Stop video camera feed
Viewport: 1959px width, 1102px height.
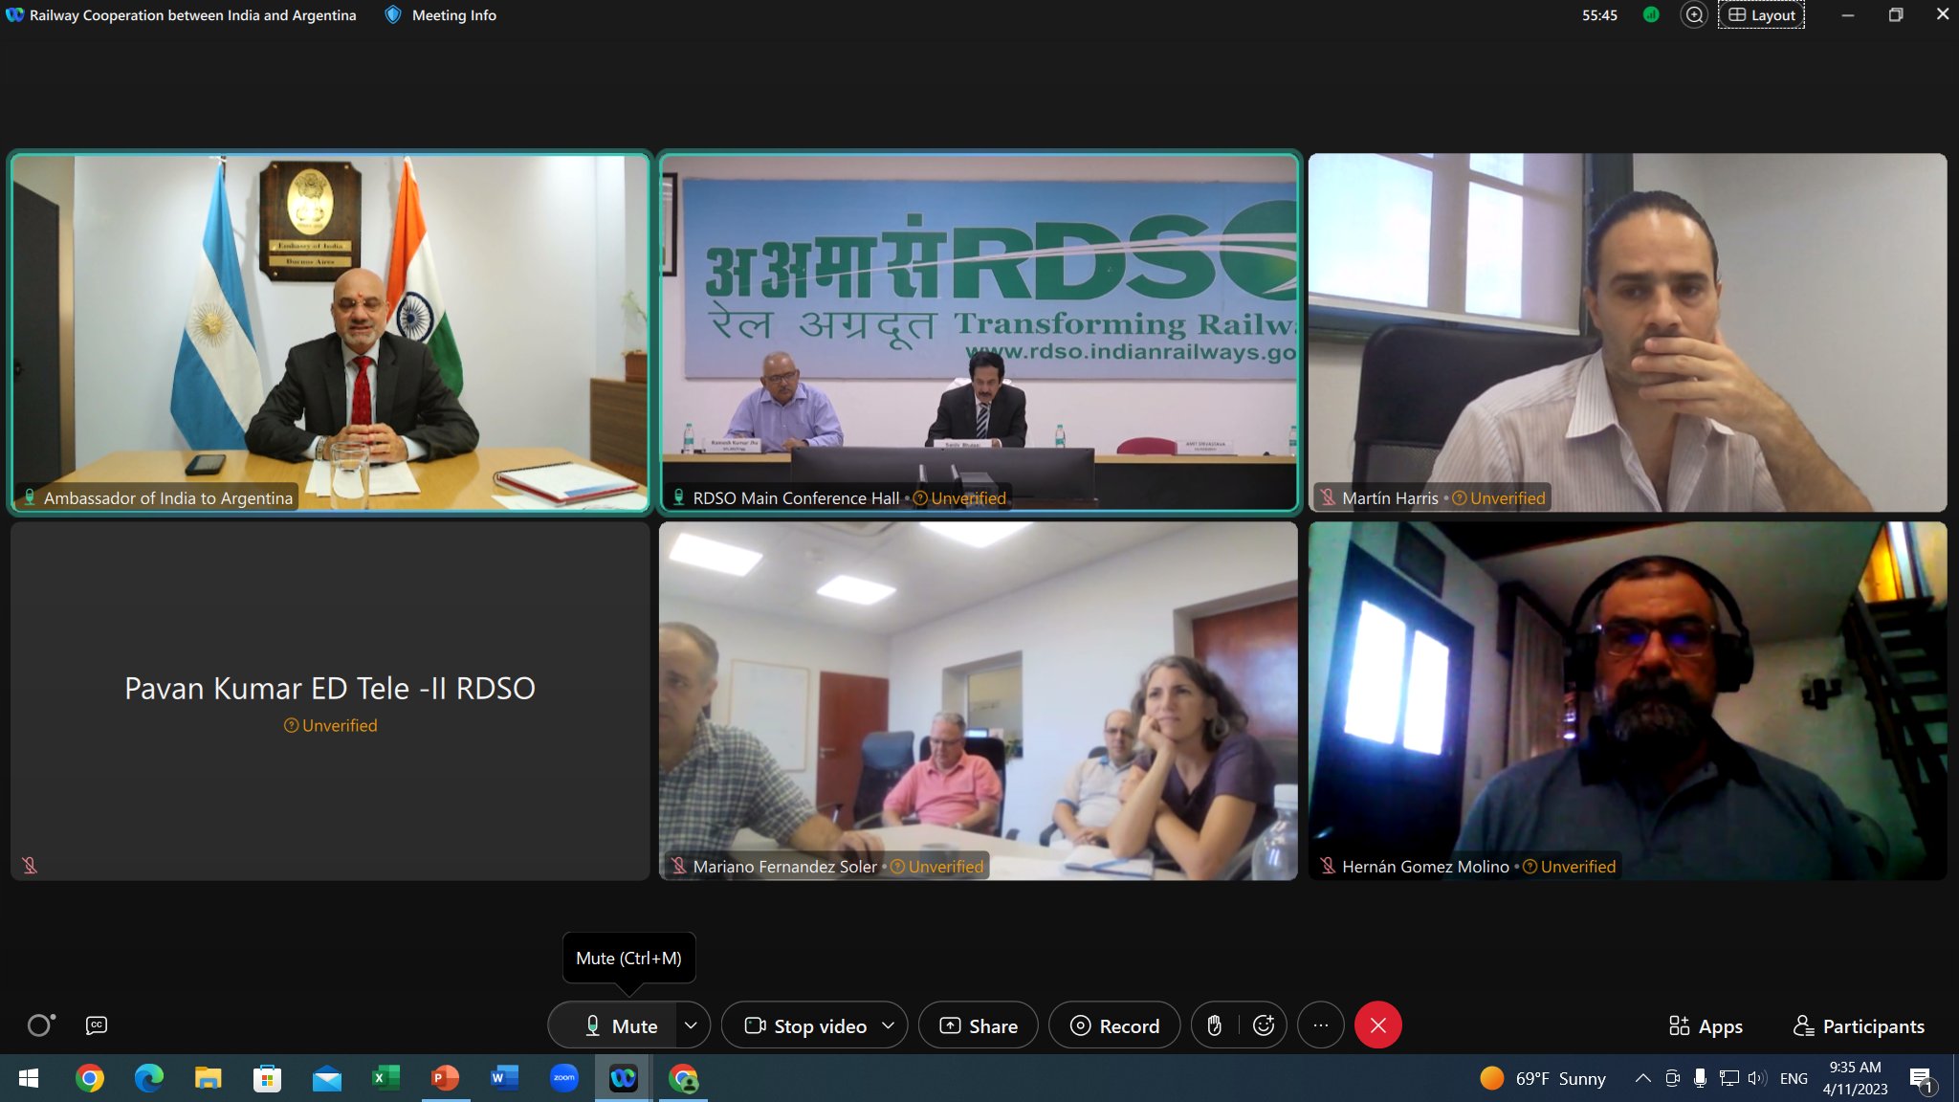pos(807,1025)
